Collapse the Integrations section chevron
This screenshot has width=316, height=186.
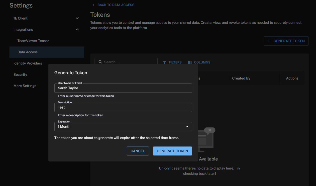pyautogui.click(x=77, y=29)
